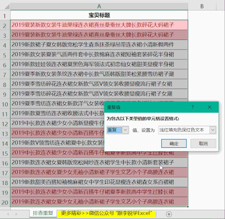Select row 4 header
Screen dimensions: 225x219
point(5,45)
